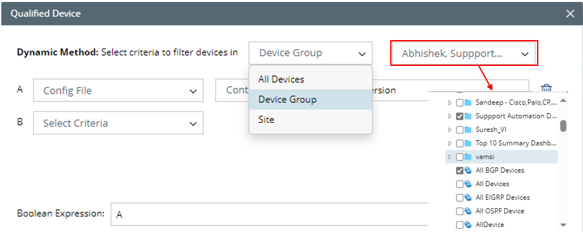Uncheck the Suppport Automation checkbox
Viewport: 583px width, 243px height.
point(459,116)
